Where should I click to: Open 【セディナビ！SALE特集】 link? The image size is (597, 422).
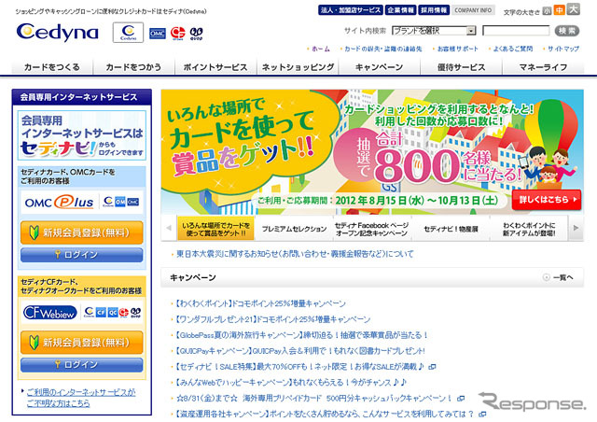[298, 367]
